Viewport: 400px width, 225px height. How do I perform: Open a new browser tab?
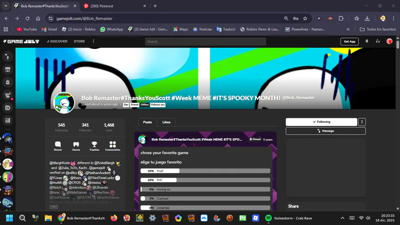pyautogui.click(x=155, y=6)
